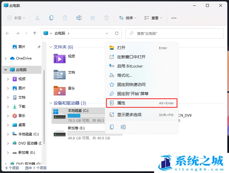Click the search box for 此电脑

(x=176, y=33)
